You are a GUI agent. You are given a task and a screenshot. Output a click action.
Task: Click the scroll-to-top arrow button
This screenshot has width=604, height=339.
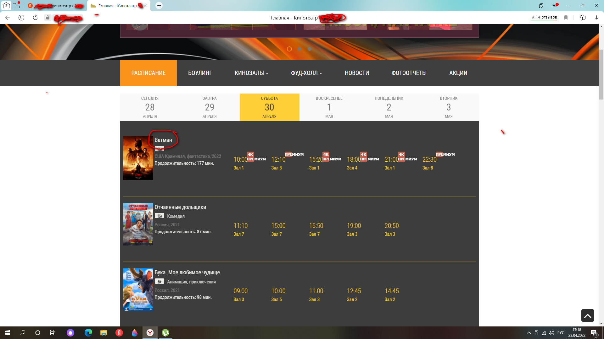tap(587, 315)
